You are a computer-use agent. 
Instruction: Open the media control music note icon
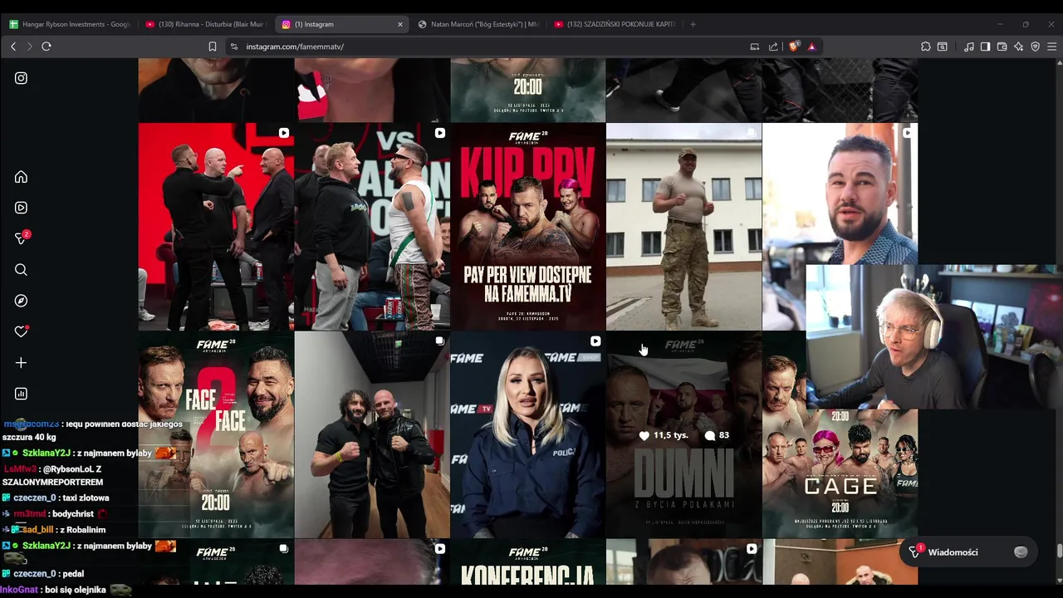pos(969,47)
